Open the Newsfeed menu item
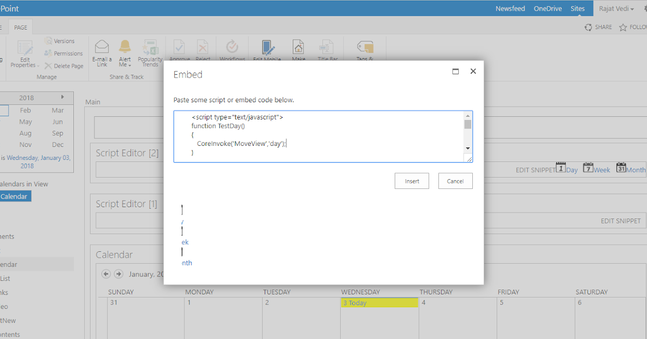The image size is (647, 339). (x=510, y=8)
